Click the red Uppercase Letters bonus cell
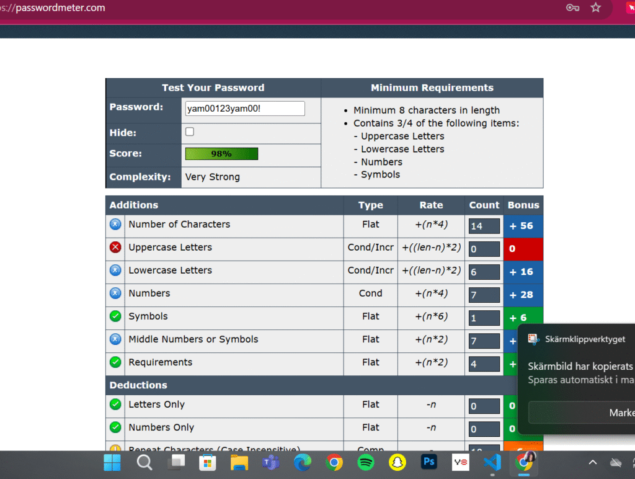This screenshot has width=635, height=479. click(x=523, y=249)
